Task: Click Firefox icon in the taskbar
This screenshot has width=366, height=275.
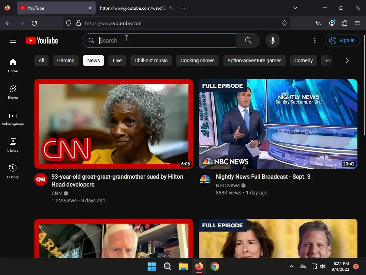Action: [x=199, y=266]
